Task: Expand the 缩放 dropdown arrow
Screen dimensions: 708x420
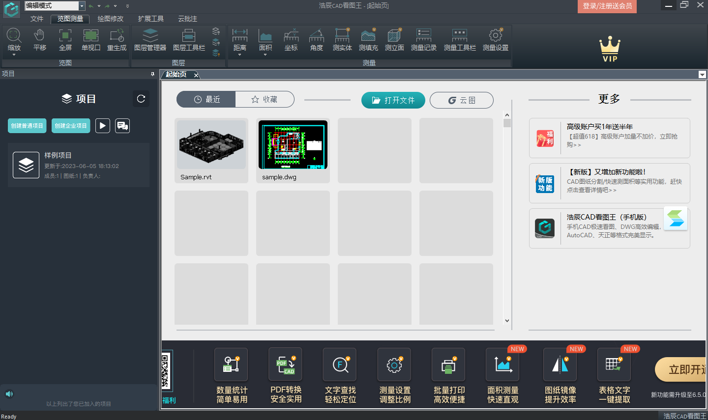Action: (14, 55)
